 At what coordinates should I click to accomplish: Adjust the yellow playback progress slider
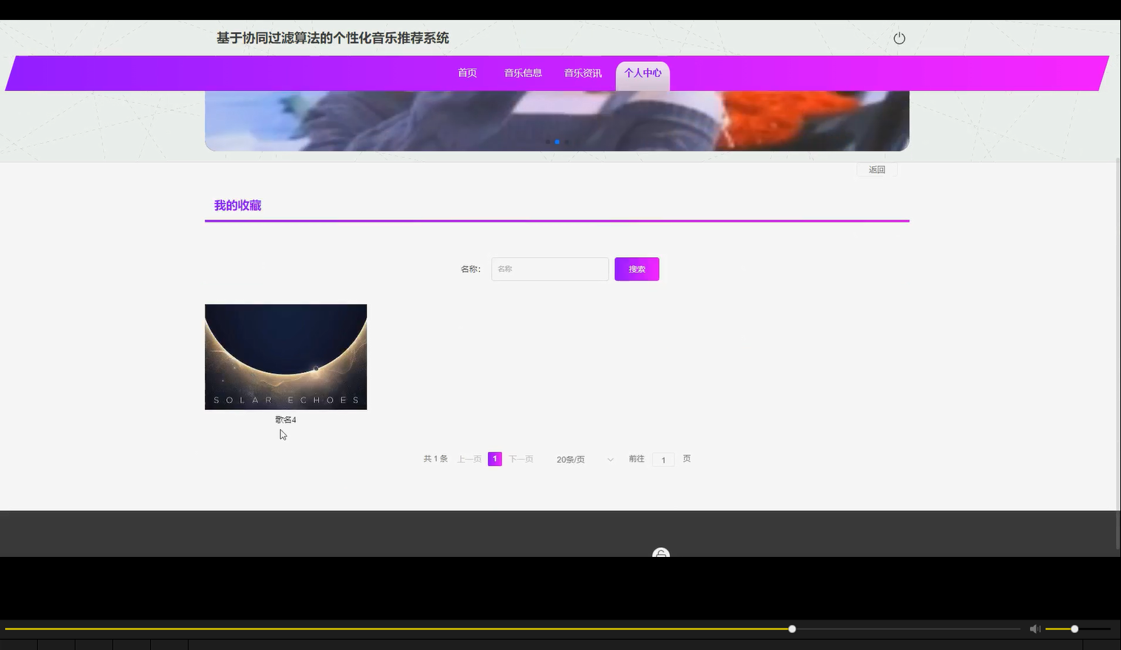[x=791, y=629]
